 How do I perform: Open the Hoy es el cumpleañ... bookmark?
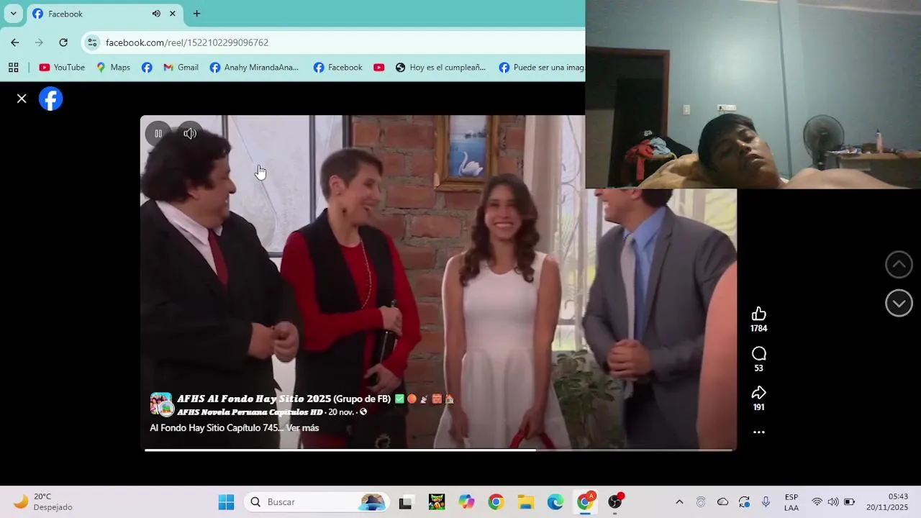(x=440, y=68)
